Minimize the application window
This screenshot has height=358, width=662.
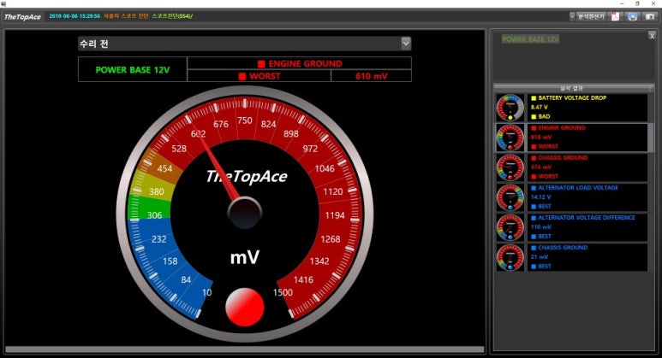click(x=622, y=3)
